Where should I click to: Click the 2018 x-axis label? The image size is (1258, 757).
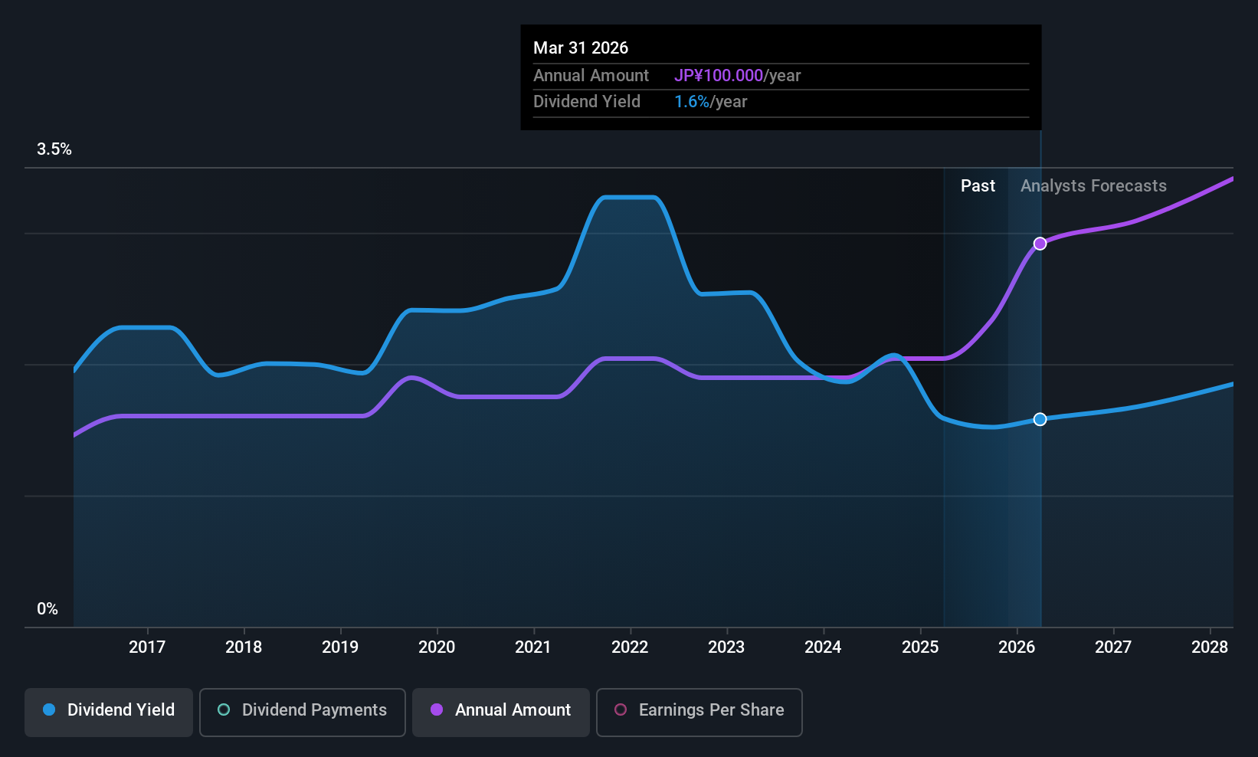click(244, 647)
